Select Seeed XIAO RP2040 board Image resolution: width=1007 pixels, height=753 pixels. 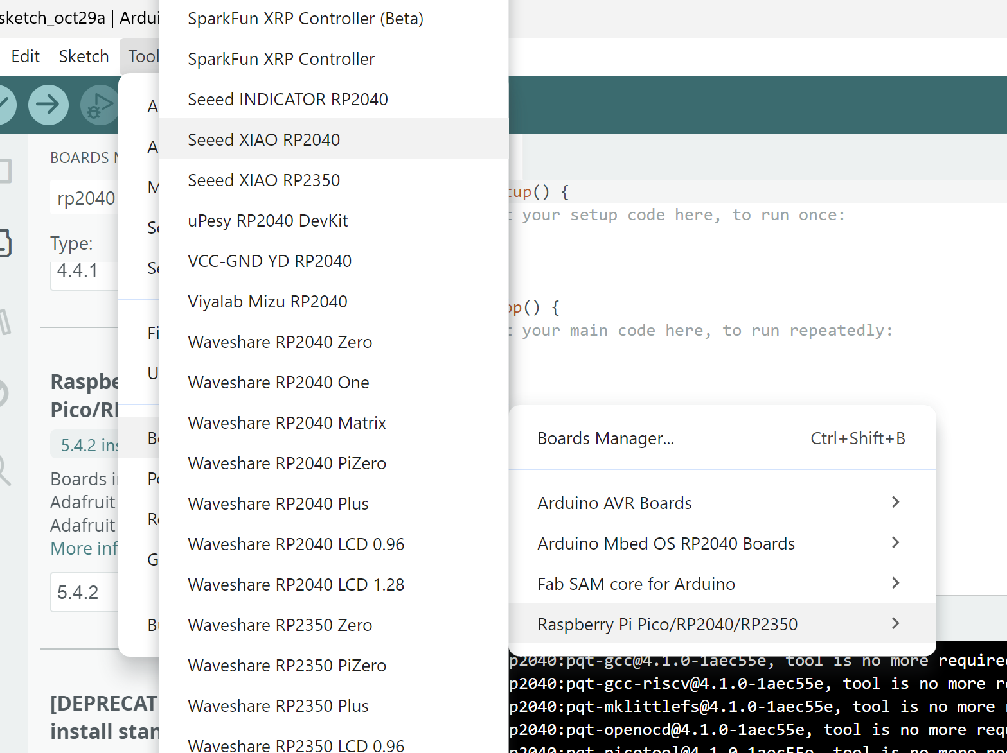[263, 140]
